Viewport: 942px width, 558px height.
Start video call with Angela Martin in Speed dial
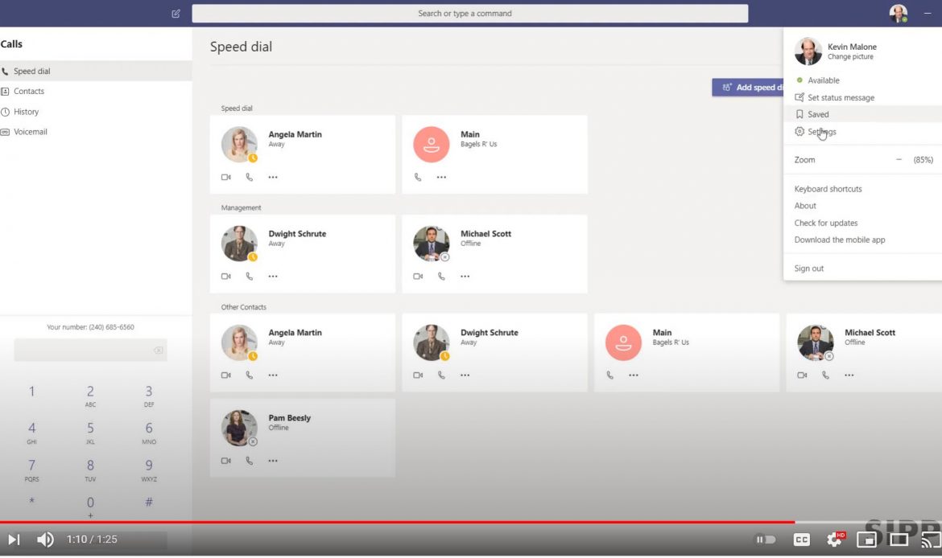point(225,177)
